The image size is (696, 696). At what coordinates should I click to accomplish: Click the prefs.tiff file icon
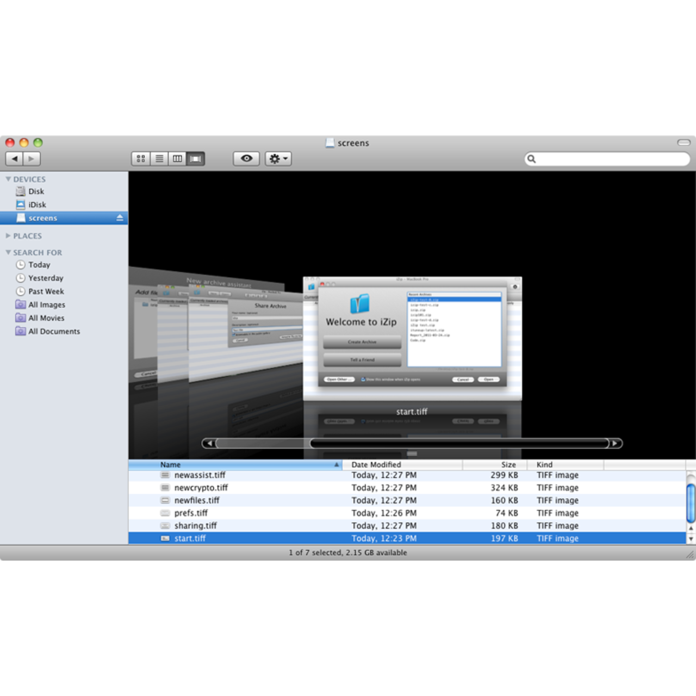(x=165, y=513)
